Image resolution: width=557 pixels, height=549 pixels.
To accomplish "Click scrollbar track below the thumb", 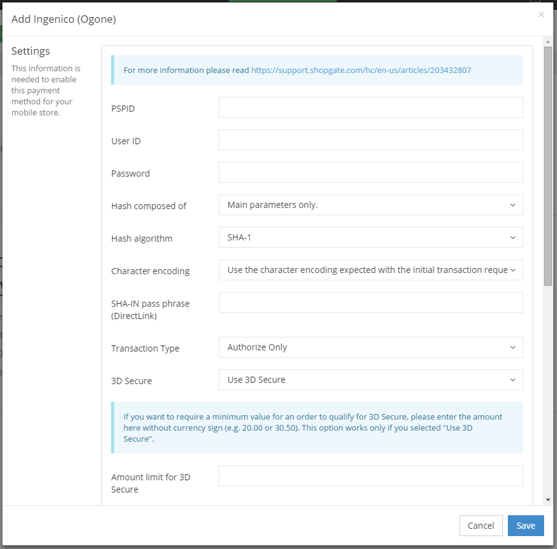I will 548,393.
